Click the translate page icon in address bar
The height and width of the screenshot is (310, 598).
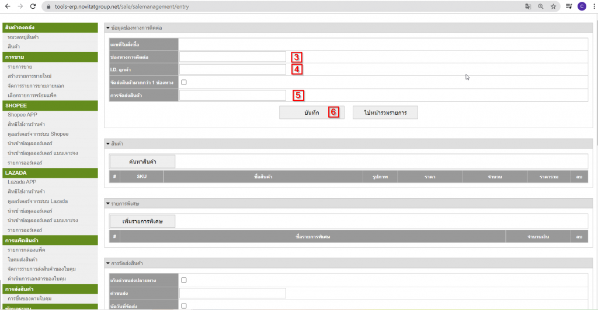coord(528,6)
